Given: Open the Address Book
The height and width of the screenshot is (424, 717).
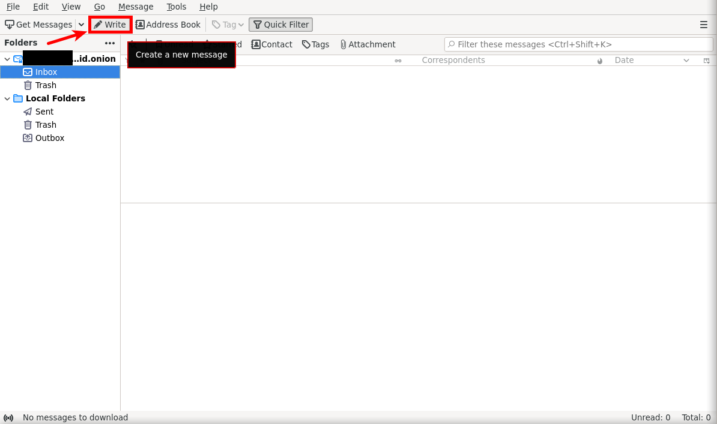Looking at the screenshot, I should click(168, 25).
